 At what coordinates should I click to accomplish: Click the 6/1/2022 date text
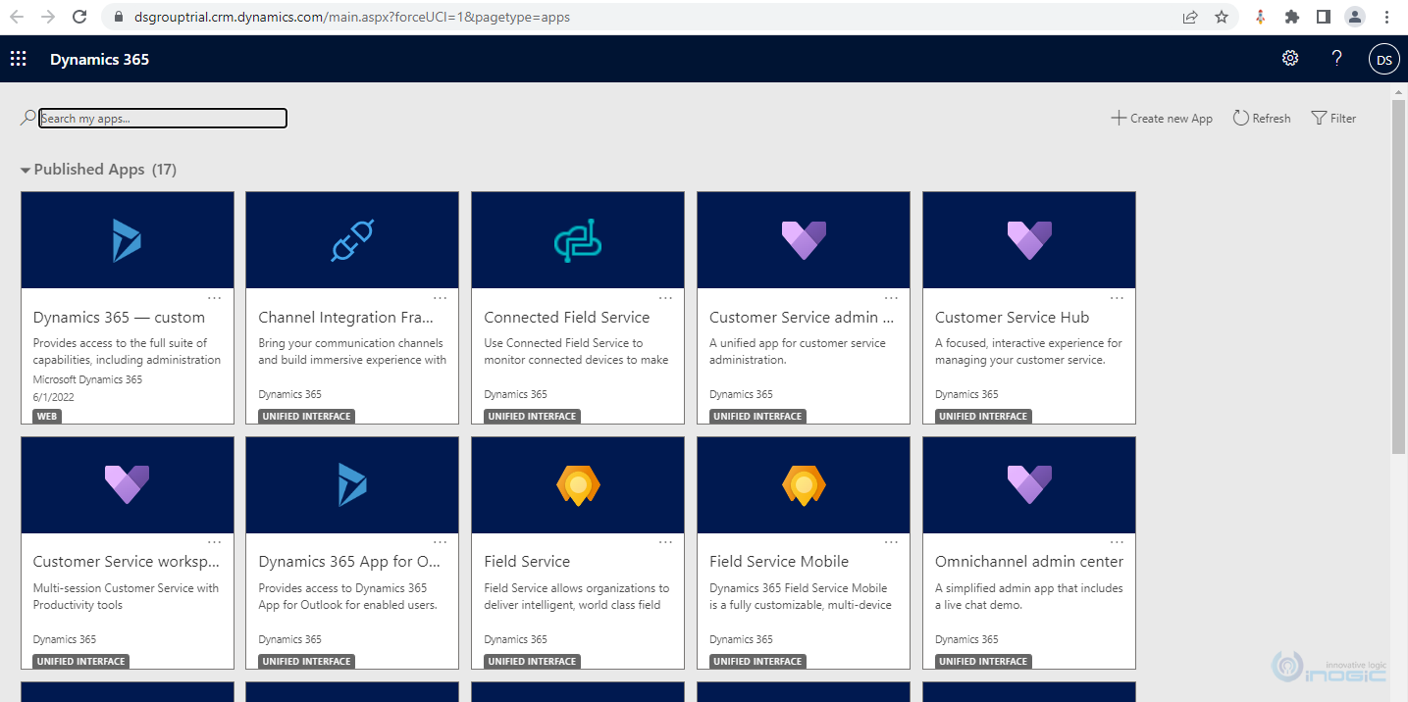(x=53, y=397)
